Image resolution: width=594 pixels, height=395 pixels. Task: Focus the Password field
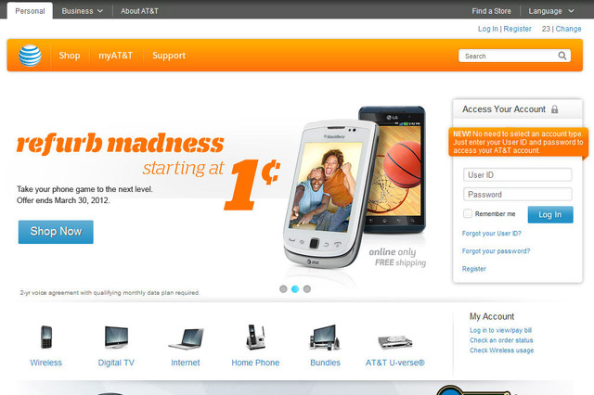point(518,194)
